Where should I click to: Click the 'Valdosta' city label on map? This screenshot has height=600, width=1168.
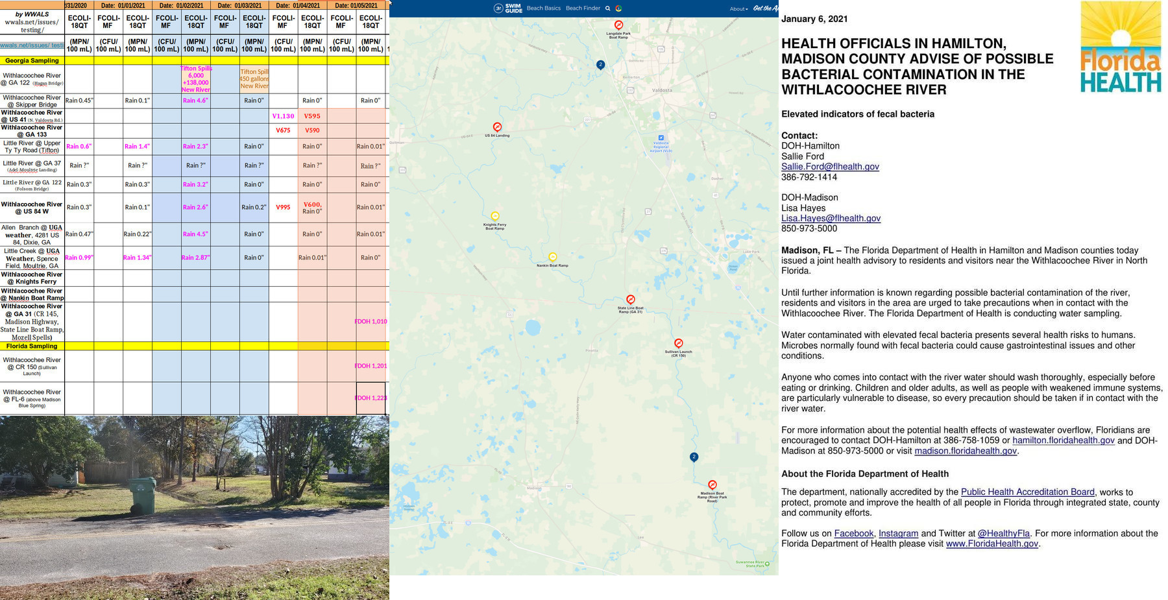coord(662,90)
